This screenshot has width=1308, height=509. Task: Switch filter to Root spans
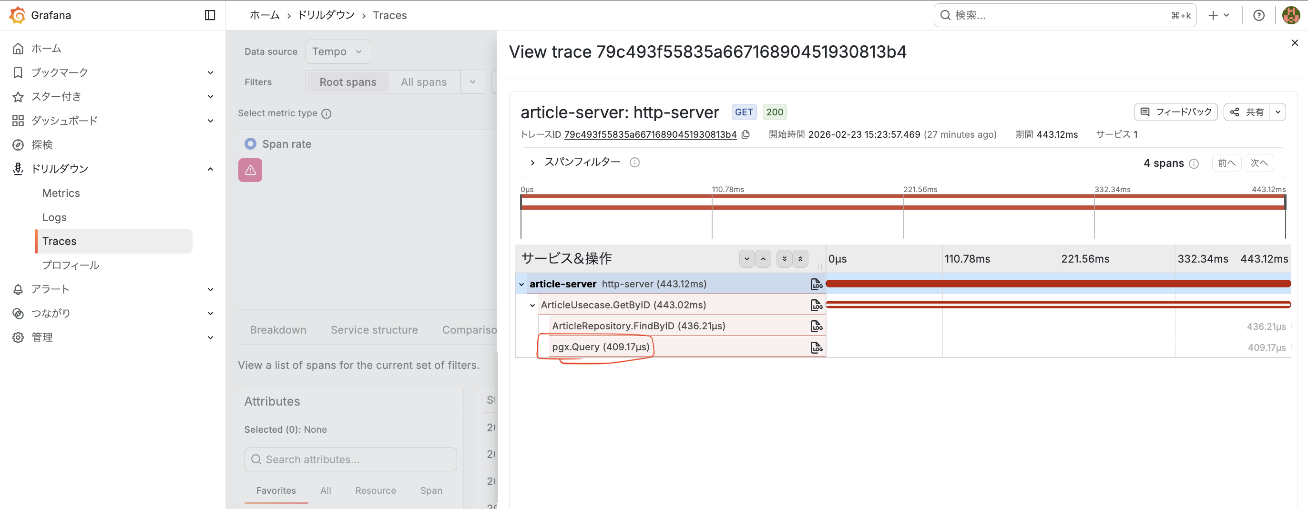[348, 82]
